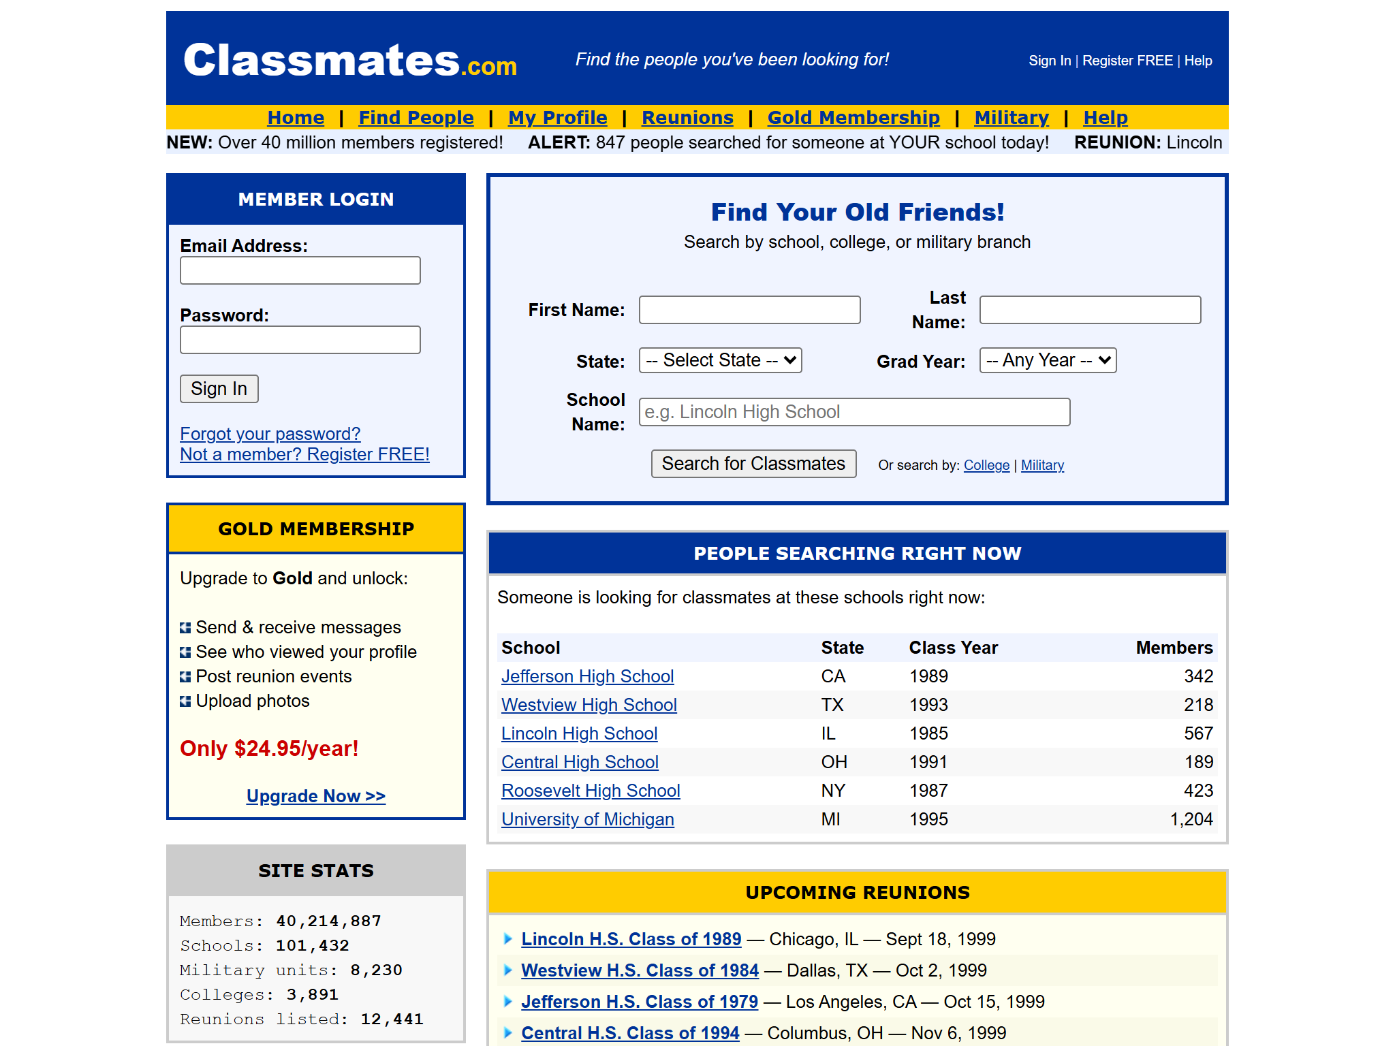Click the arrow icon beside Lincoln H.S. Class of 1989
The height and width of the screenshot is (1046, 1395).
point(508,938)
